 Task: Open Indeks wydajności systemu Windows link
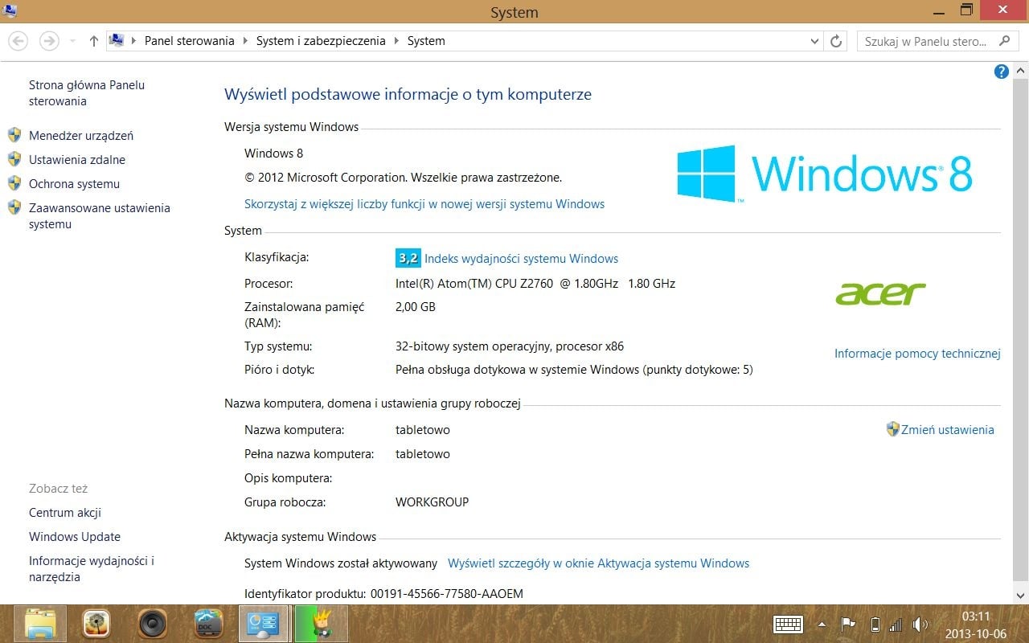tap(521, 259)
